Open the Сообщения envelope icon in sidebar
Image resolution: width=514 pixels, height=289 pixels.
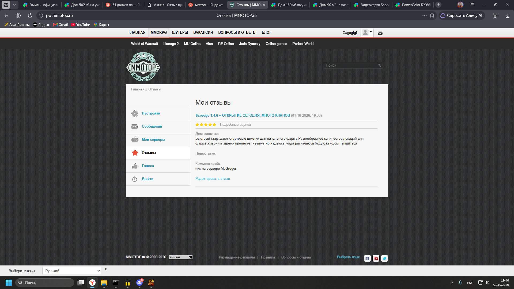[x=134, y=127]
